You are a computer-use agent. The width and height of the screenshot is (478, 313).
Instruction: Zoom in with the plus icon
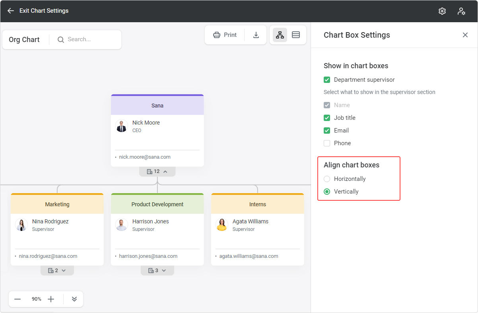(x=51, y=299)
